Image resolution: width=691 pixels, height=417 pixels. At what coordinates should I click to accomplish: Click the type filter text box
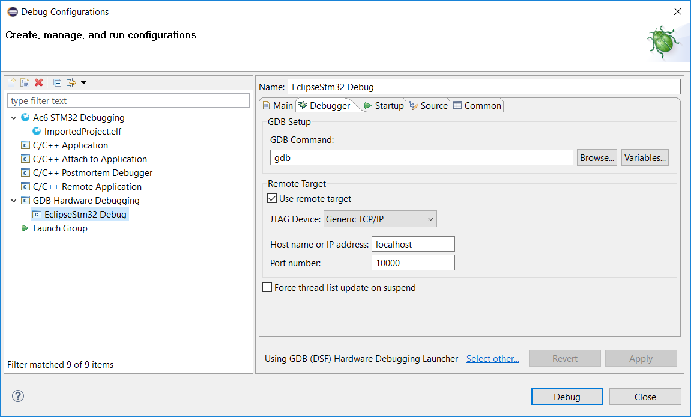(128, 100)
